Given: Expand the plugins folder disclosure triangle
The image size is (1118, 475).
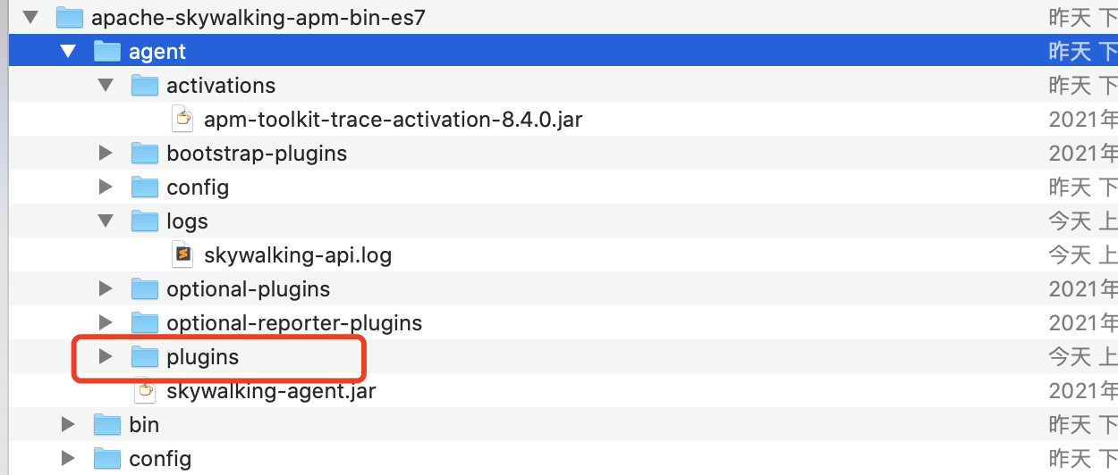Looking at the screenshot, I should click(x=106, y=357).
